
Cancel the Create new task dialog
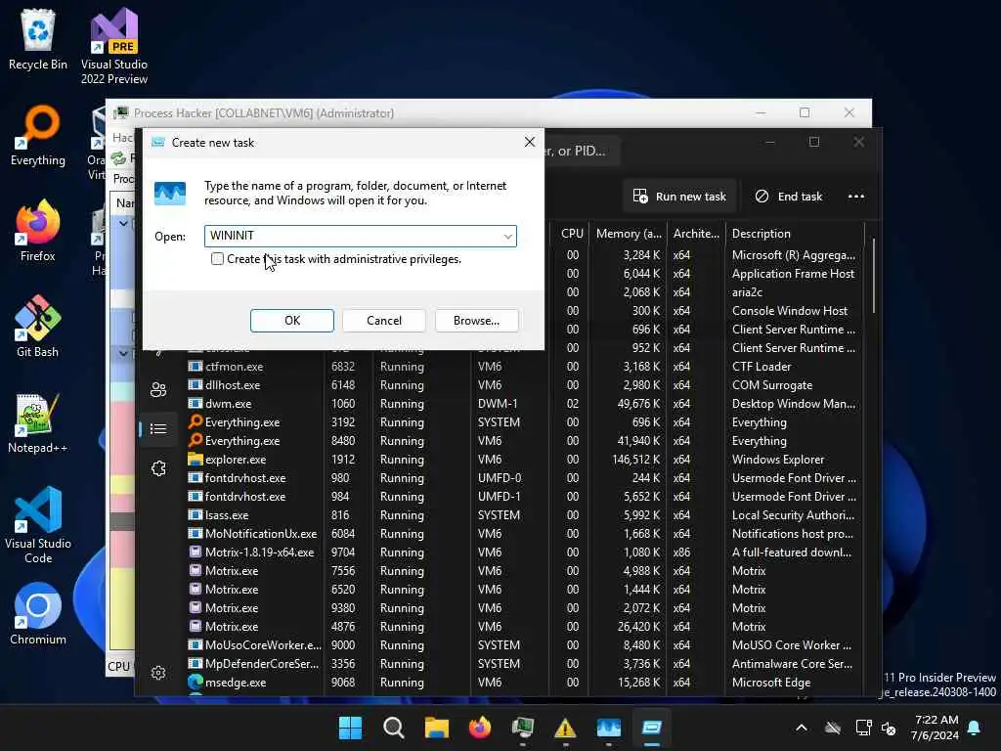coord(383,321)
